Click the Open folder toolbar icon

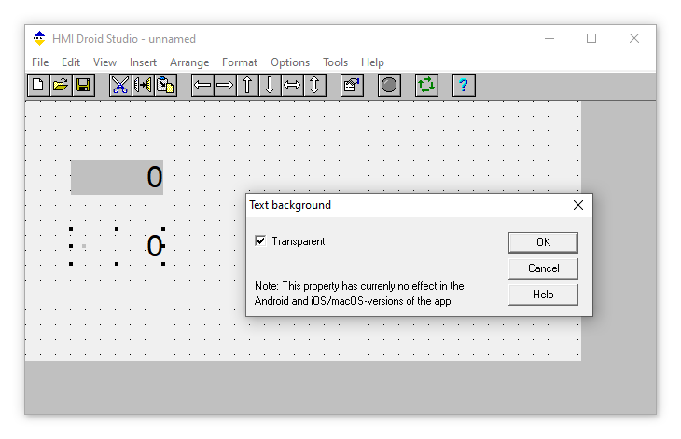click(x=61, y=85)
